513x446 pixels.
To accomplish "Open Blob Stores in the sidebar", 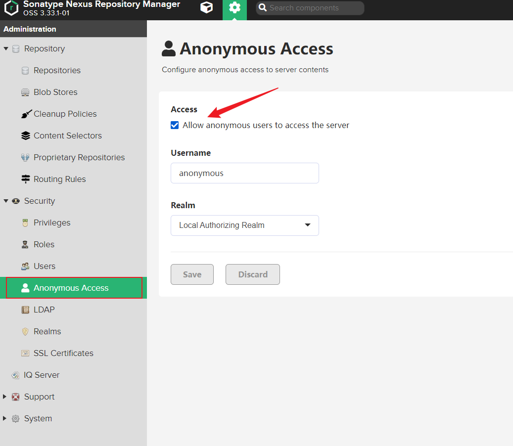I will tap(55, 92).
